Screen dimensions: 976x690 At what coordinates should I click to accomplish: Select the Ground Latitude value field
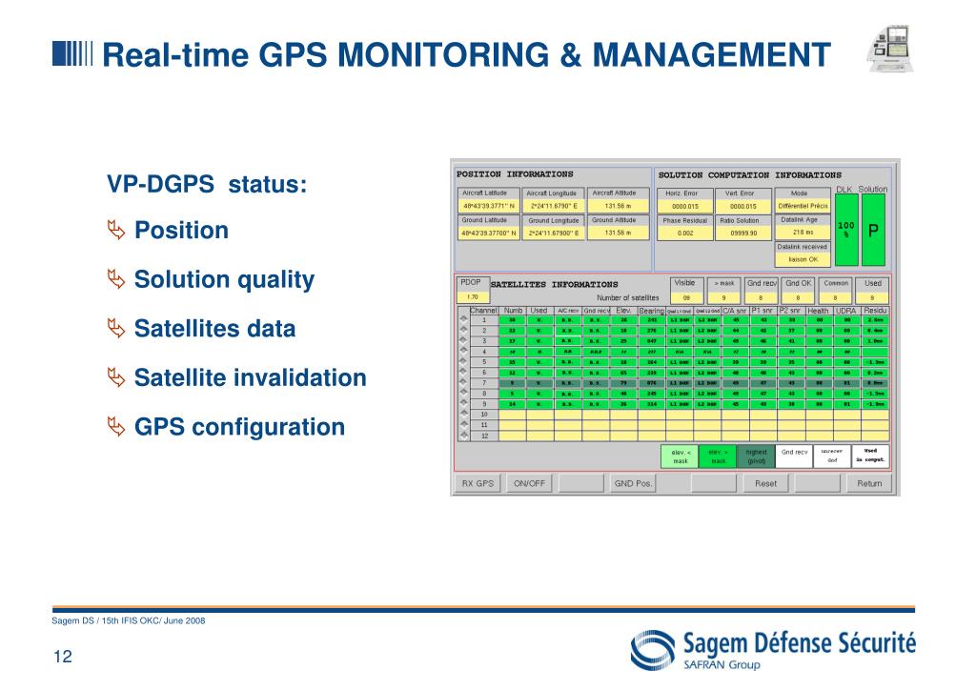pos(489,233)
